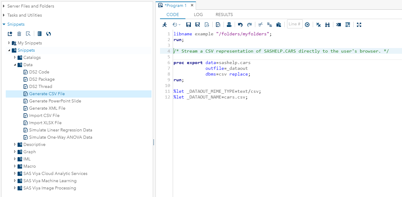Expand the Catalogs folder

point(15,57)
